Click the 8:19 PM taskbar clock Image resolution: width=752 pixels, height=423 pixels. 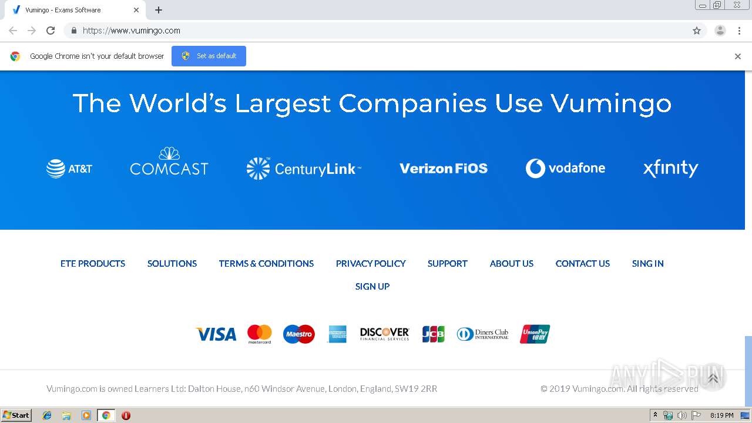click(721, 415)
